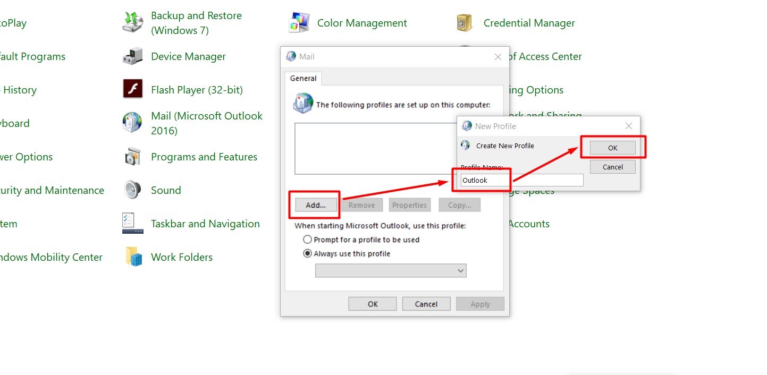Open the User Accounts link
The height and width of the screenshot is (375, 767).
pyautogui.click(x=529, y=224)
